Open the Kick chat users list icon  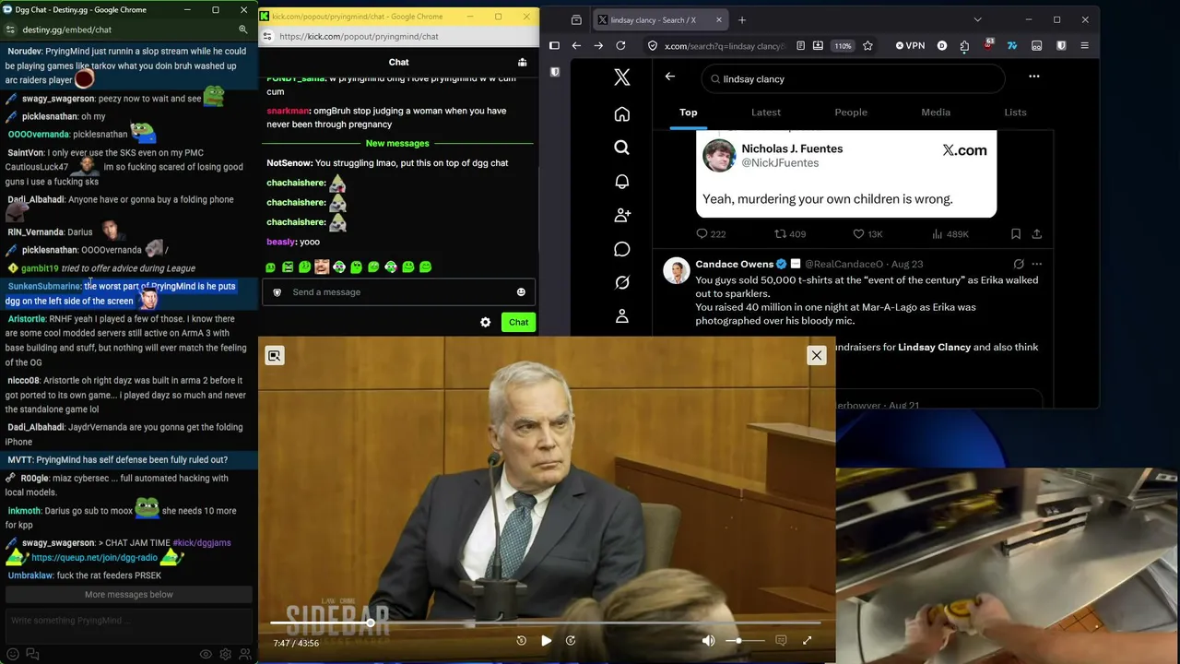(523, 63)
